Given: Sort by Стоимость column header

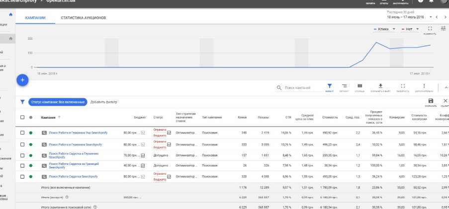Looking at the screenshot, I should [x=330, y=117].
